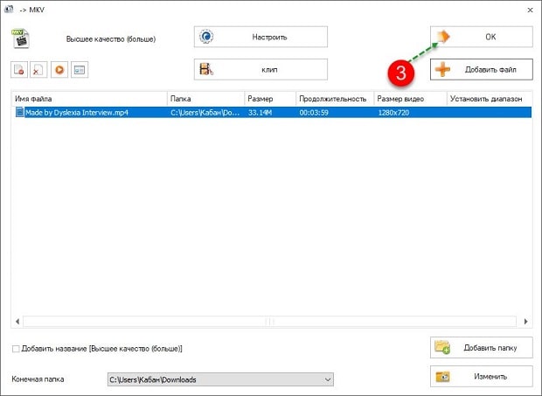Image resolution: width=542 pixels, height=396 pixels.
Task: Click the dialog title bar app icon
Action: point(9,10)
